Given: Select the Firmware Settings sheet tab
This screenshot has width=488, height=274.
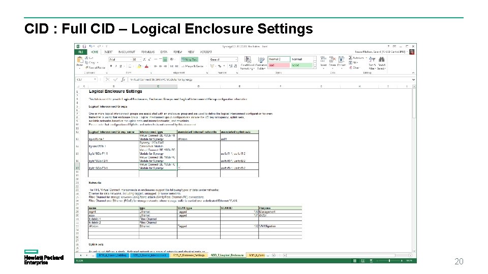Looking at the screenshot, I should (189, 255).
